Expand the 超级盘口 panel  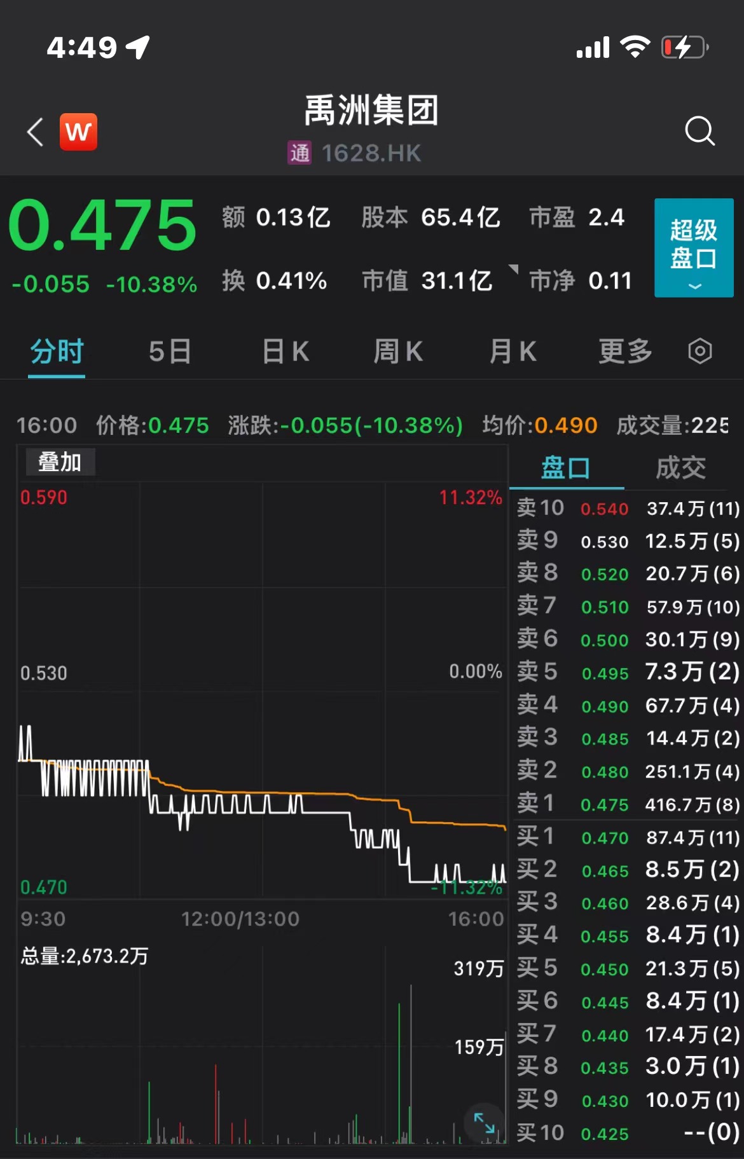(x=694, y=248)
